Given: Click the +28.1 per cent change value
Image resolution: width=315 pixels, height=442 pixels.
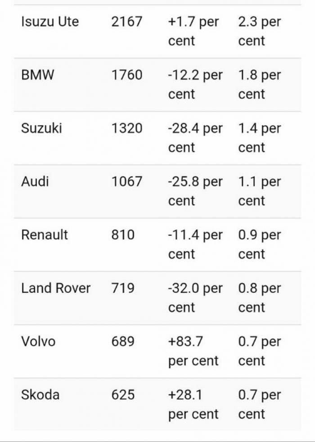Looking at the screenshot, I should point(193,404).
